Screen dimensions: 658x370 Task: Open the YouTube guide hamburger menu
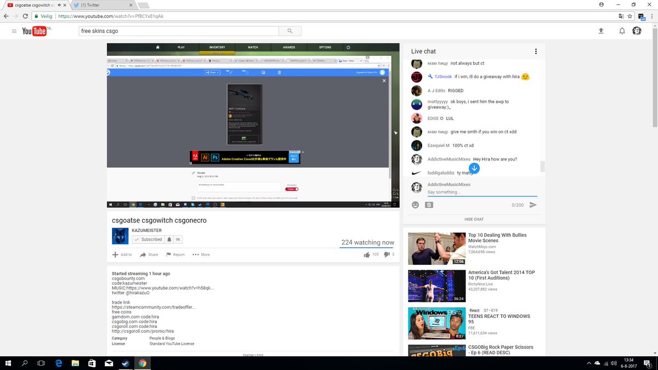point(14,31)
